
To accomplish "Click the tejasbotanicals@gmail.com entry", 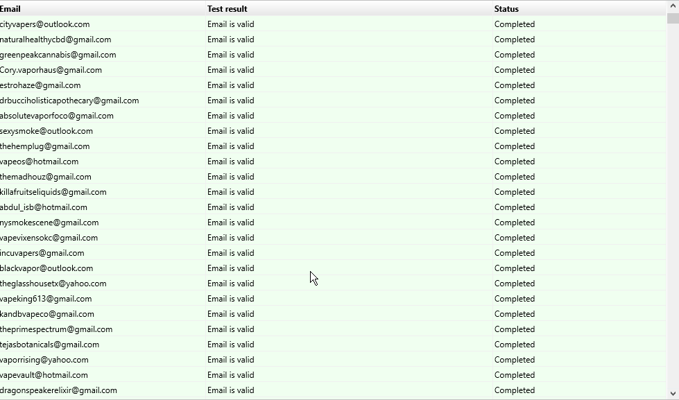I will tap(50, 345).
